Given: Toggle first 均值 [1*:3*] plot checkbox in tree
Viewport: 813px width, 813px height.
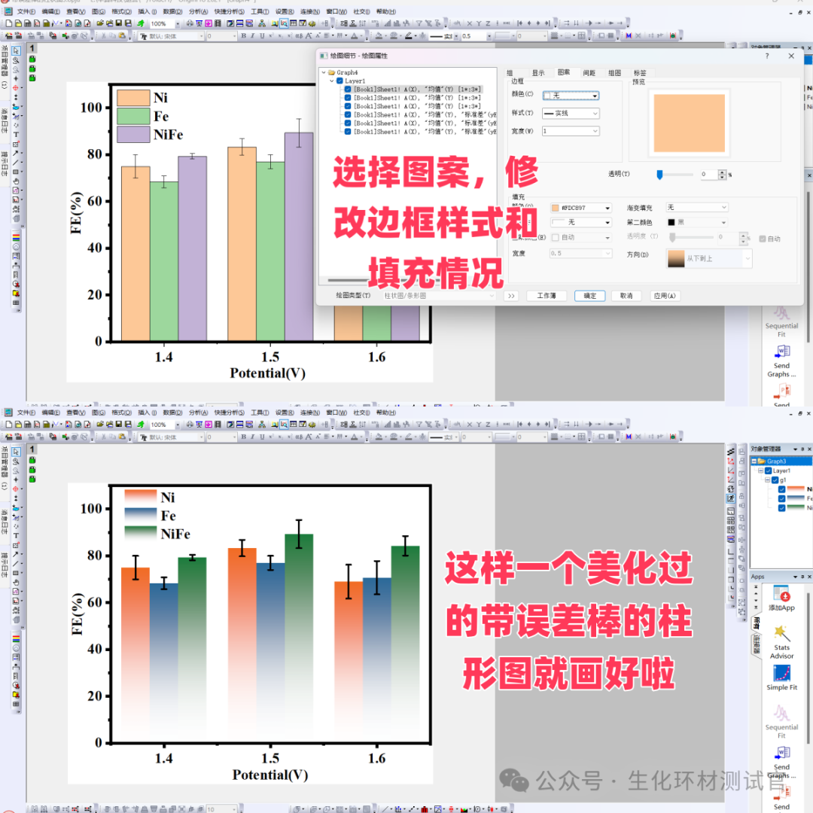Looking at the screenshot, I should coord(348,89).
